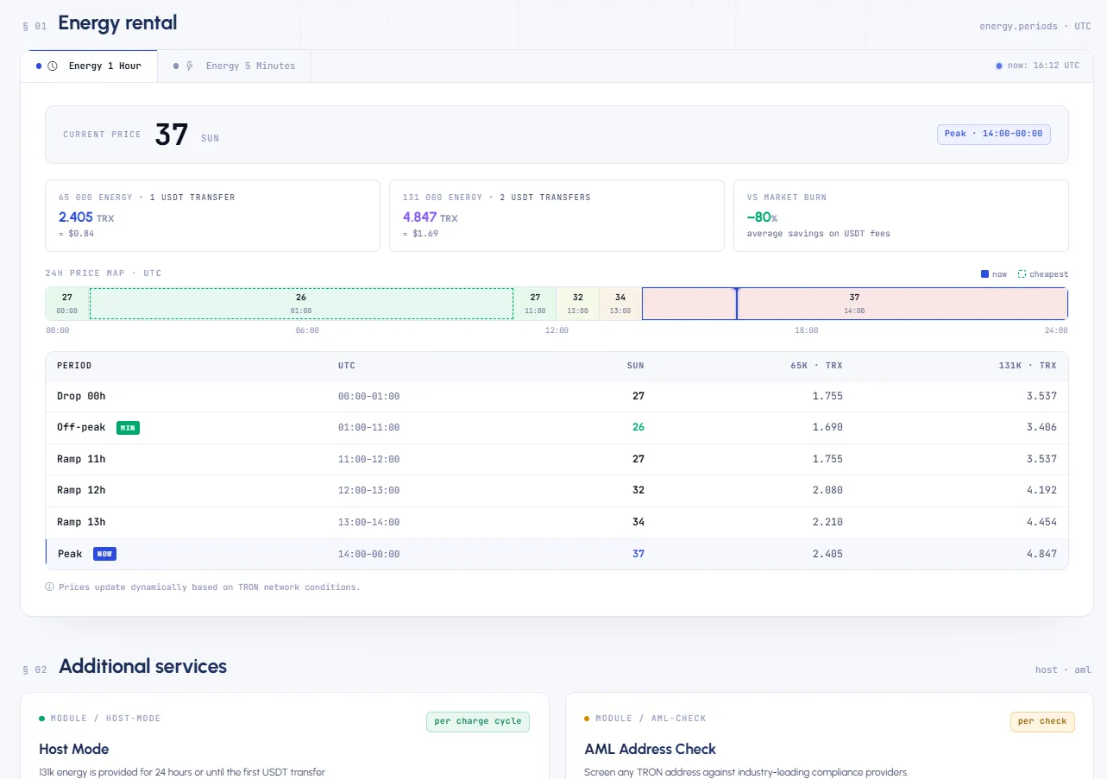Select the 11:00 segment in the price map
The width and height of the screenshot is (1107, 779).
(535, 304)
